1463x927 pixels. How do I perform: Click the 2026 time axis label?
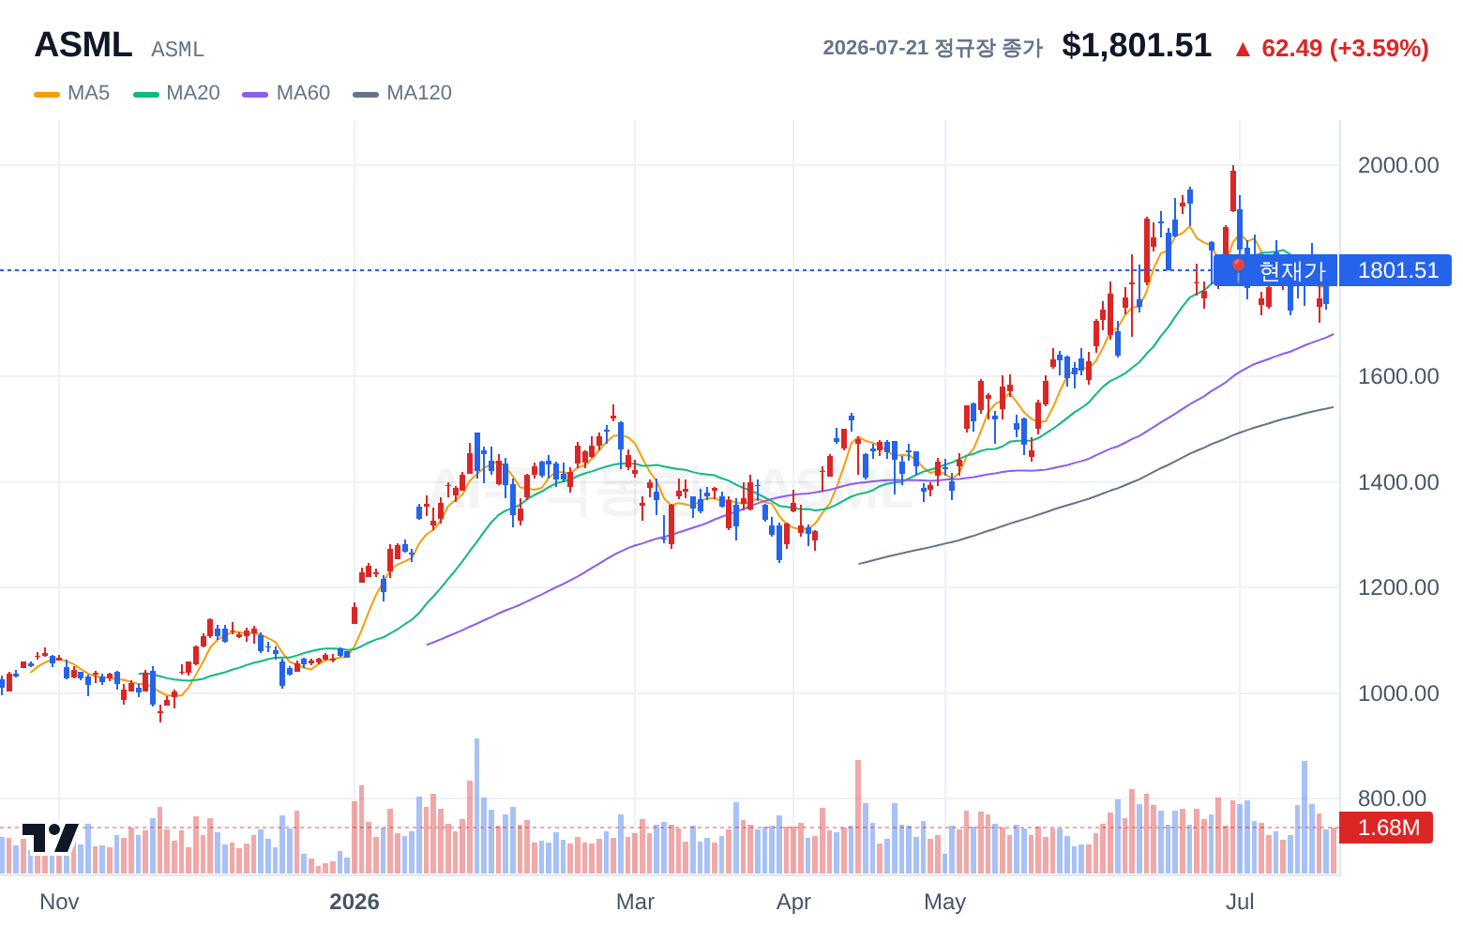(354, 902)
